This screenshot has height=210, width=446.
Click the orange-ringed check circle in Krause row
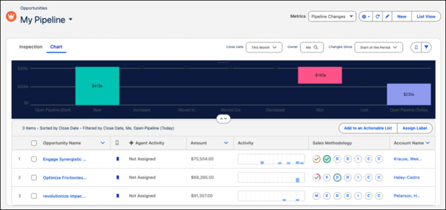[x=316, y=159]
